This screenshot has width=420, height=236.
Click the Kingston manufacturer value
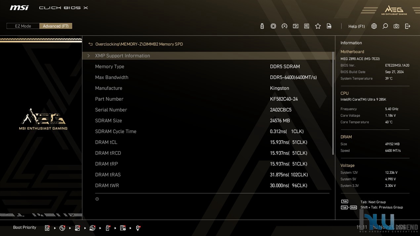279,88
